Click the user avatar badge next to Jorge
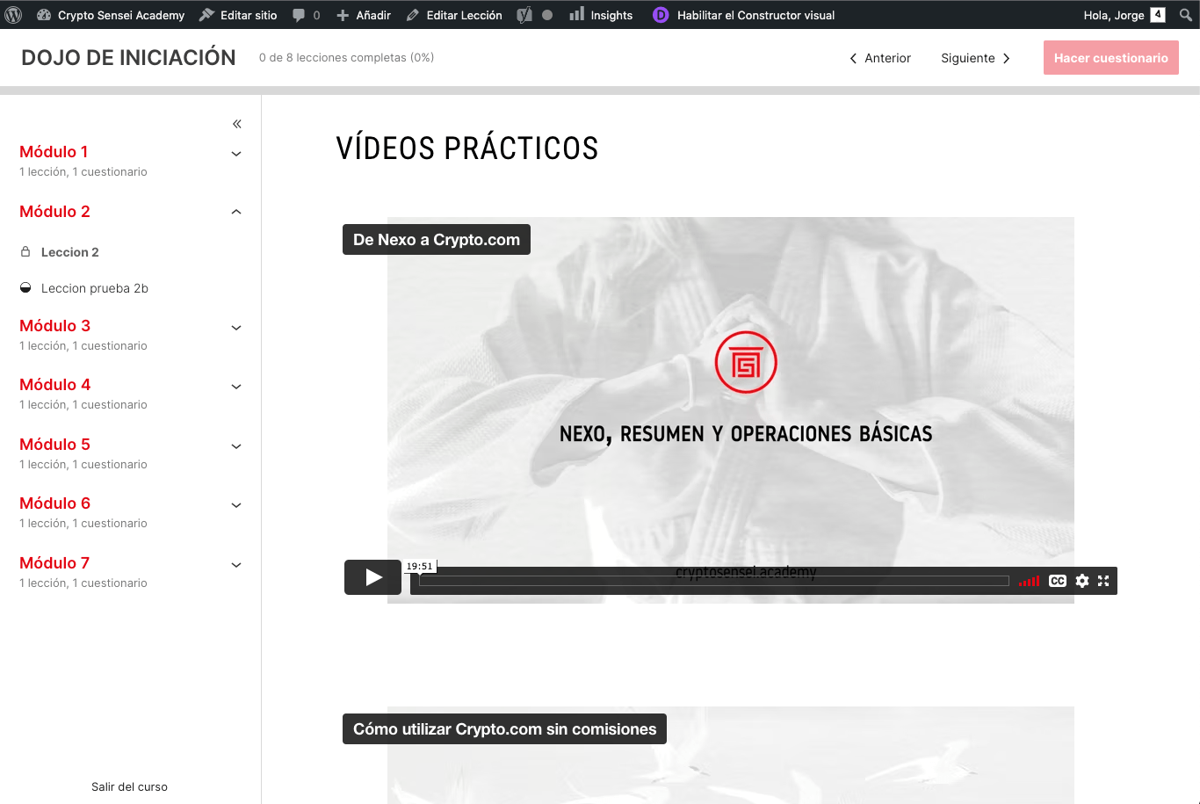This screenshot has width=1200, height=804. (1158, 15)
